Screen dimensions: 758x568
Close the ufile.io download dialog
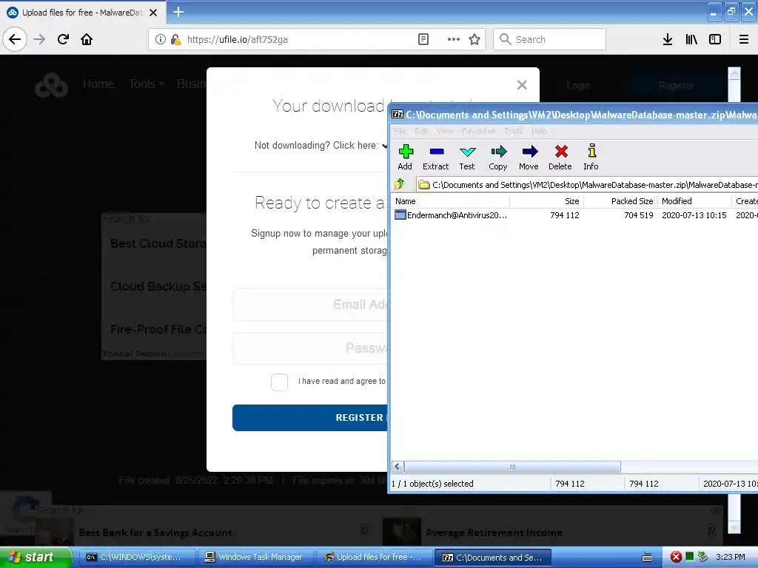click(522, 85)
